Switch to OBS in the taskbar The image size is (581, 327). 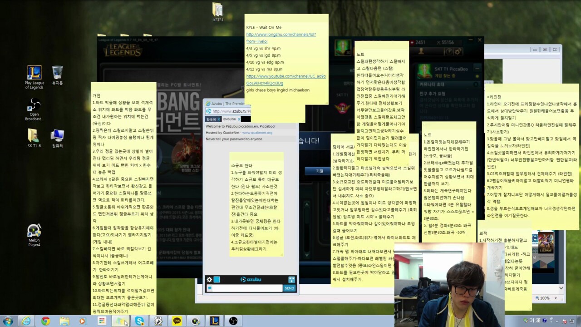point(233,321)
